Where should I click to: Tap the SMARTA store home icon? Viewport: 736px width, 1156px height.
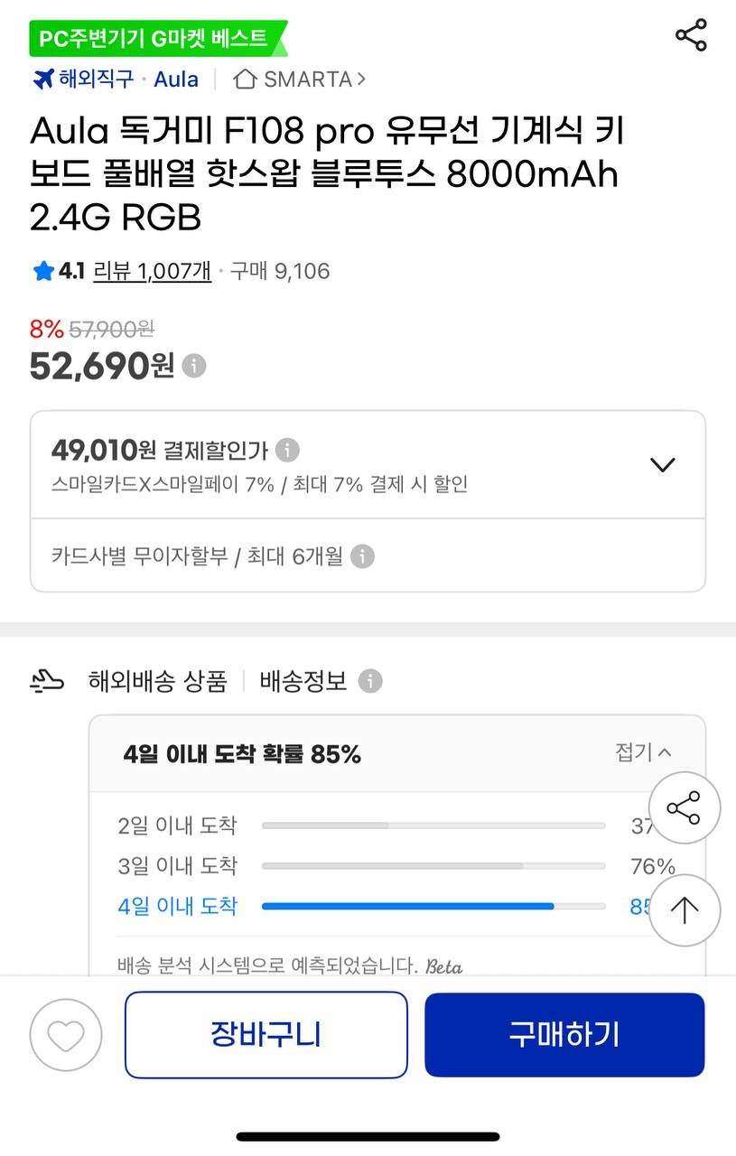pyautogui.click(x=245, y=79)
